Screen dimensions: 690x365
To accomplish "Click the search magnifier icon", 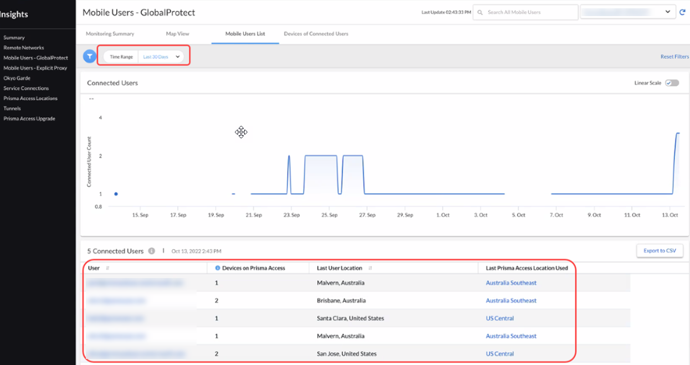I will click(480, 12).
